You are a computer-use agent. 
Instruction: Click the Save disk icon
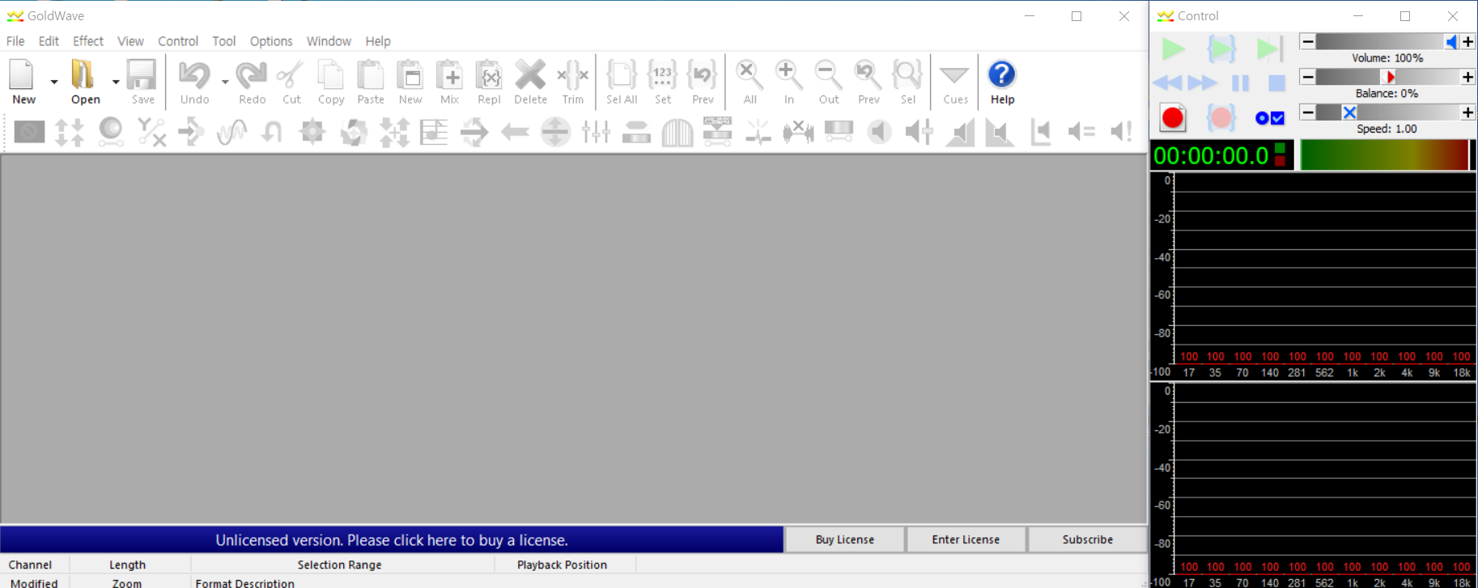click(142, 81)
